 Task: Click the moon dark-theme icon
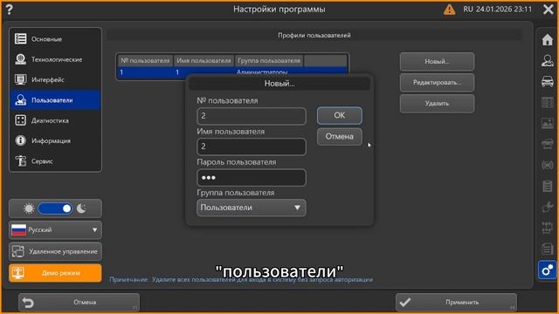coord(81,208)
